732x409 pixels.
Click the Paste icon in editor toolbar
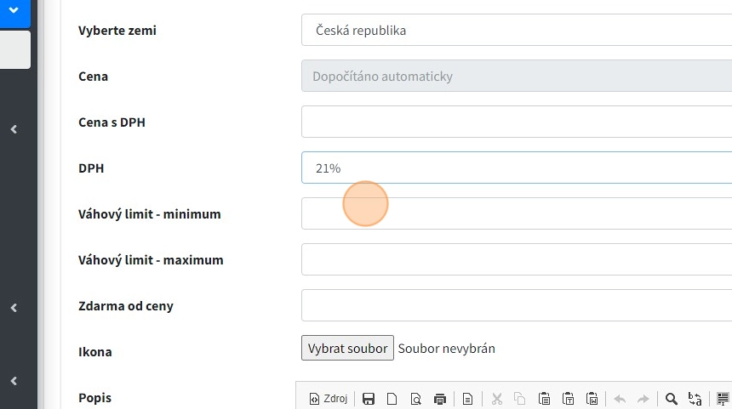click(x=545, y=399)
